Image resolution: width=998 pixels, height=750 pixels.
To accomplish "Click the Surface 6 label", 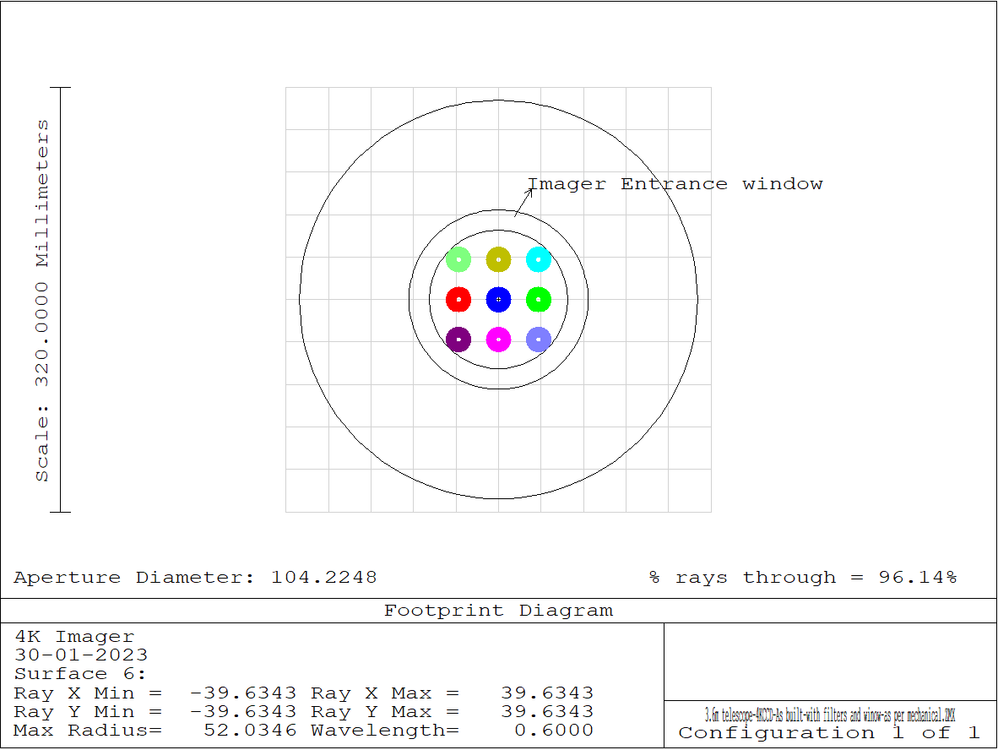I will (x=80, y=674).
